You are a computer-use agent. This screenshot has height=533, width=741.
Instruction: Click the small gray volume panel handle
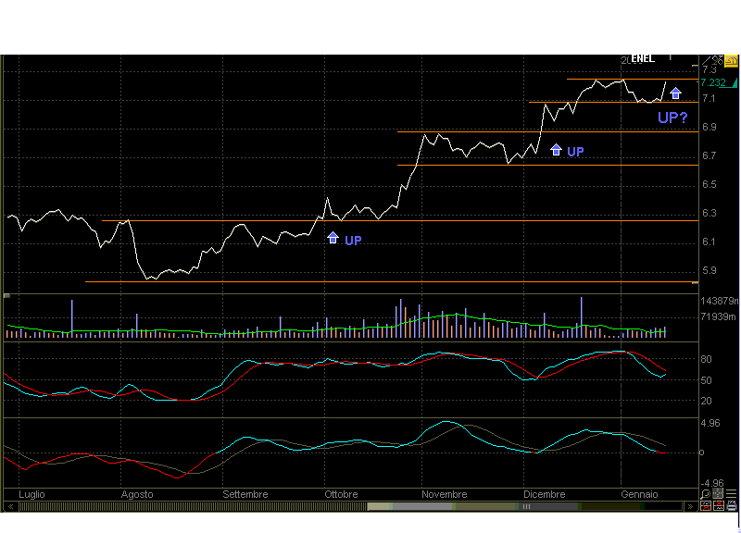coord(6,296)
